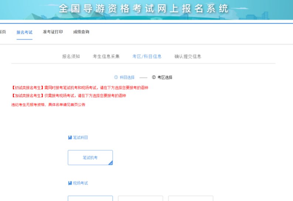
Task: Select the 确认提交信息 step
Action: tap(188, 56)
